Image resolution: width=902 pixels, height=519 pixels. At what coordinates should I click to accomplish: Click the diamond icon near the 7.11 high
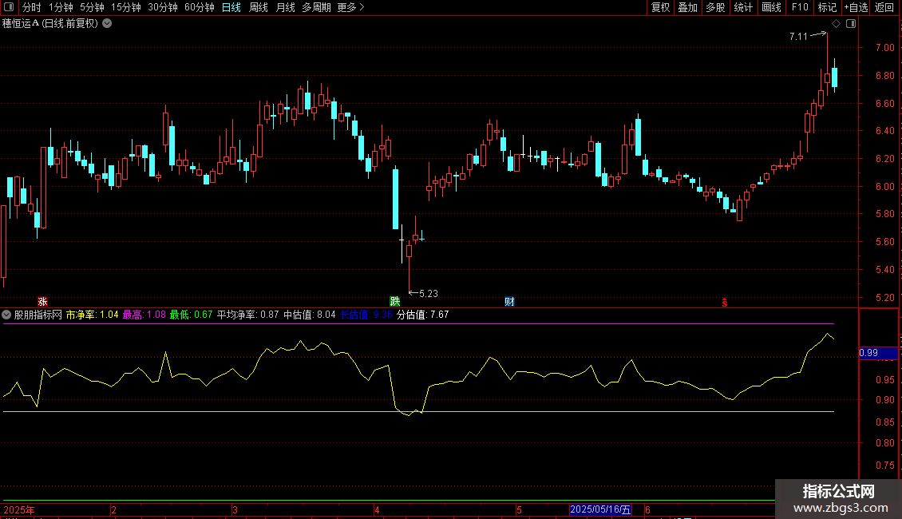tap(836, 24)
